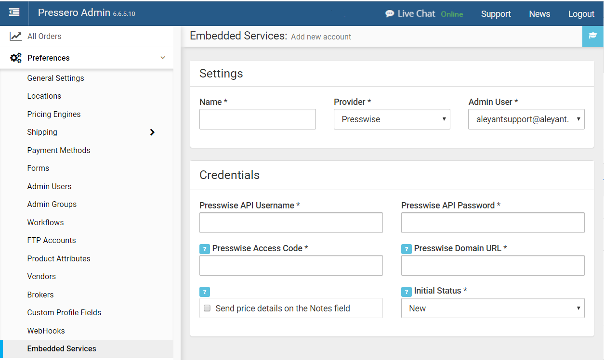Viewport: 604px width, 360px height.
Task: Open Live Chat in top bar
Action: coord(416,13)
